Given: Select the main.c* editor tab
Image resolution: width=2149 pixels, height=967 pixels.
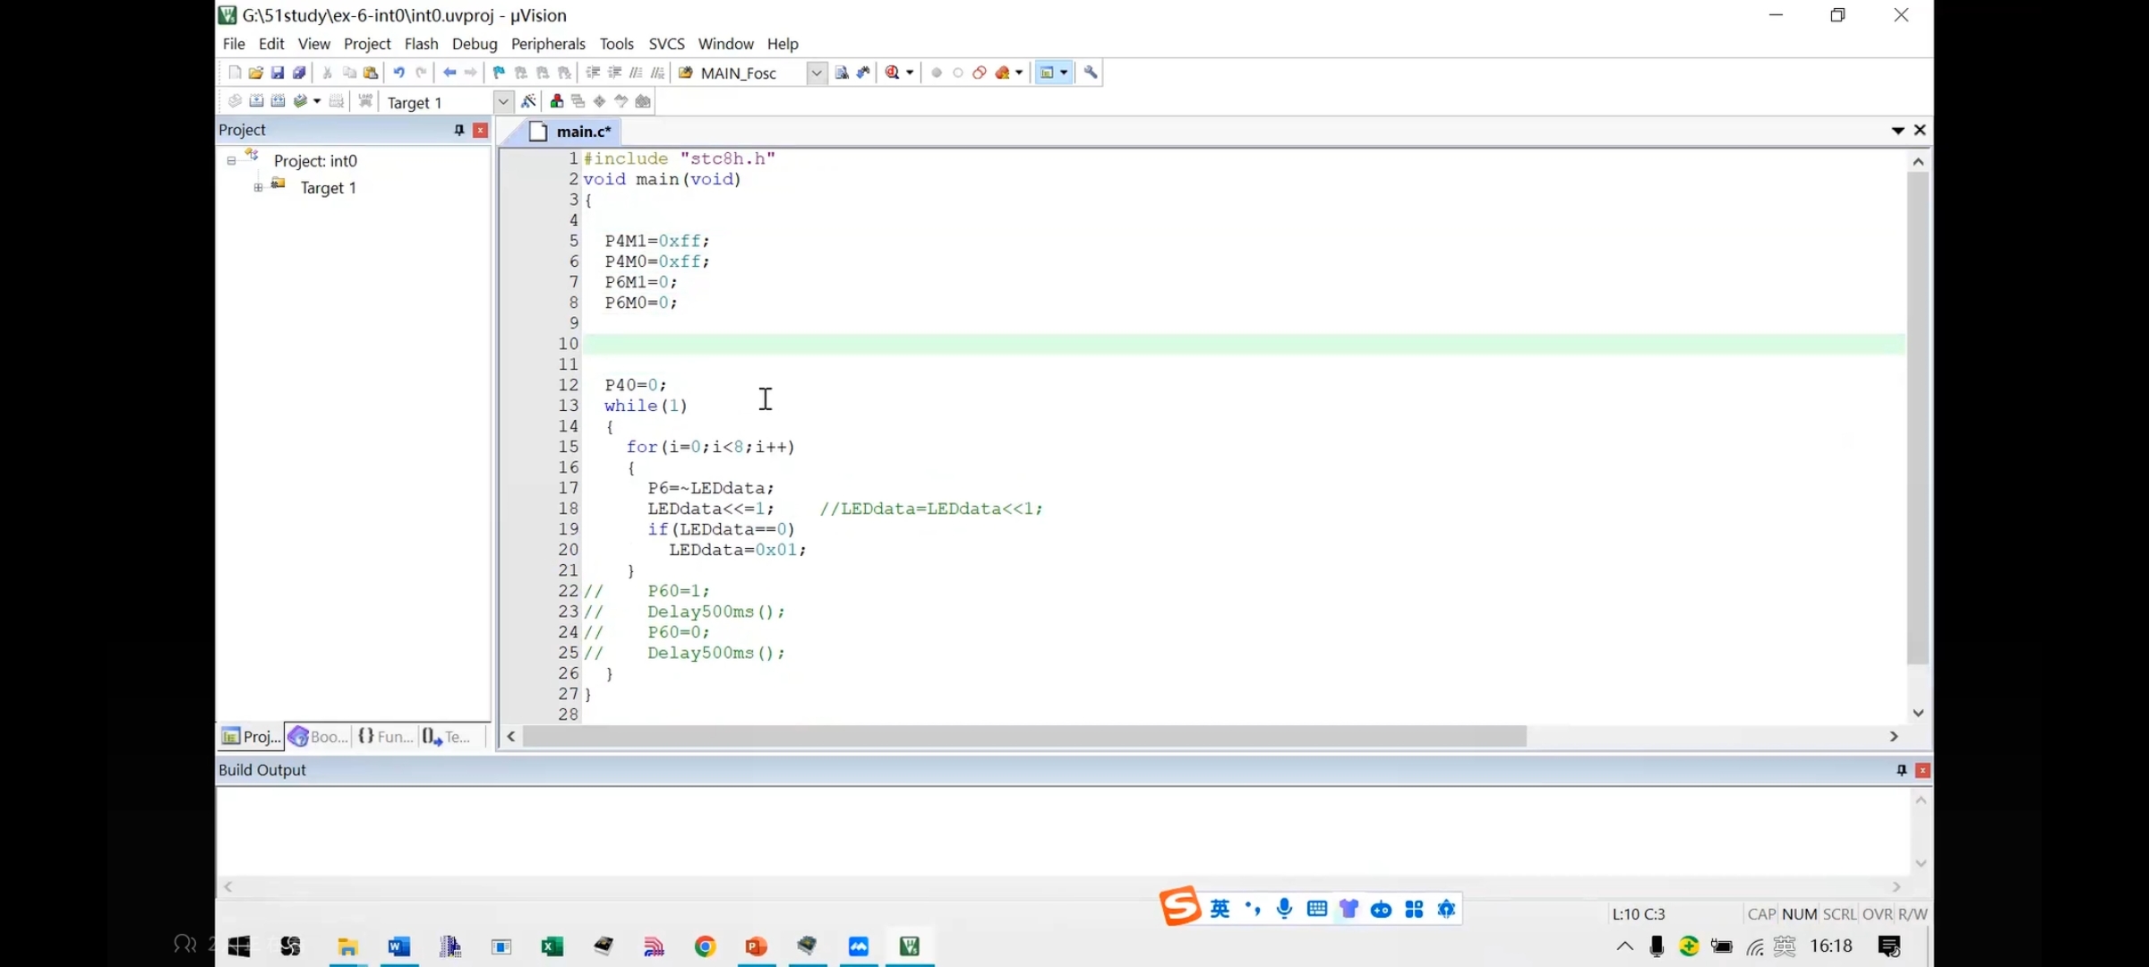Looking at the screenshot, I should point(573,132).
